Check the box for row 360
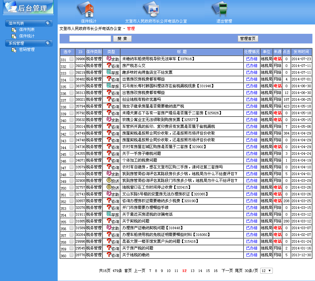The height and width of the screenshot is (281, 315). pyautogui.click(x=72, y=255)
